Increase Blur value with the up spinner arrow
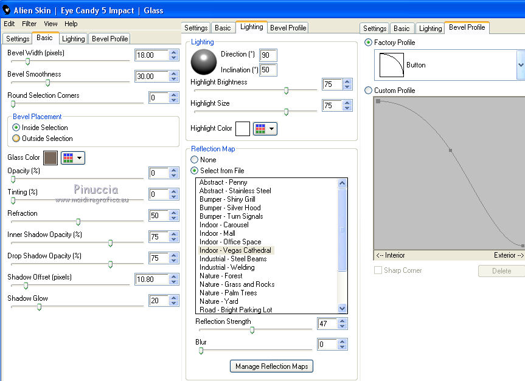 [x=342, y=342]
